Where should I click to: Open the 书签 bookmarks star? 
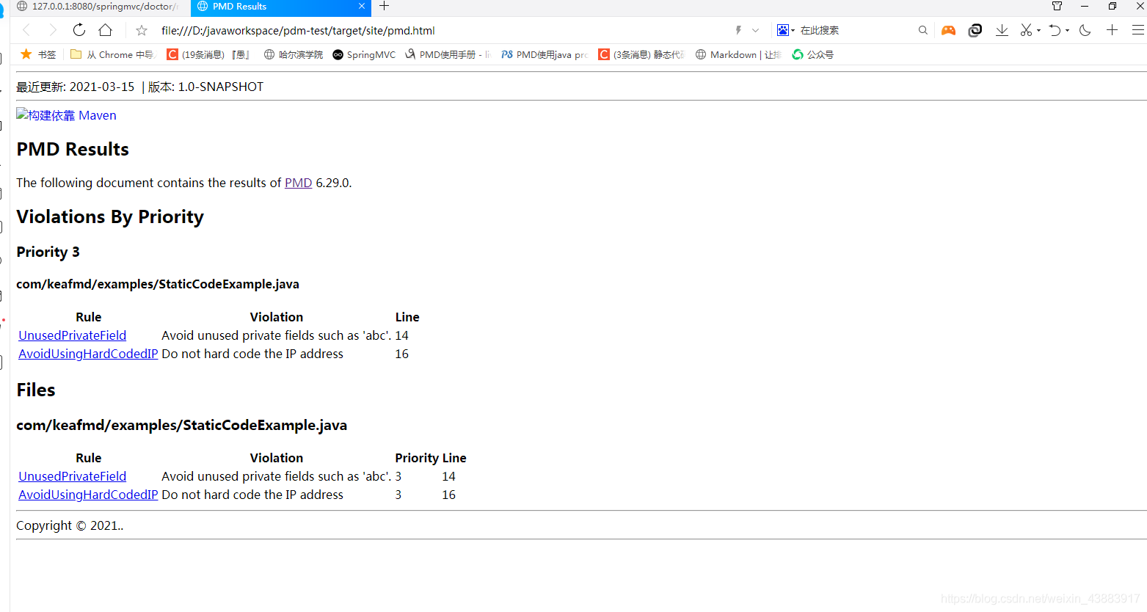tap(38, 54)
